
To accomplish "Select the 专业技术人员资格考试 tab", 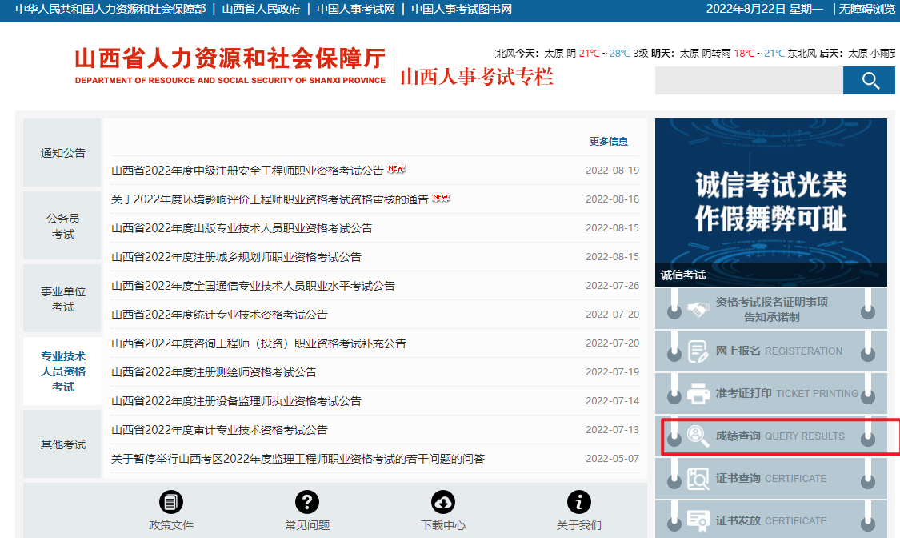I will tap(62, 371).
